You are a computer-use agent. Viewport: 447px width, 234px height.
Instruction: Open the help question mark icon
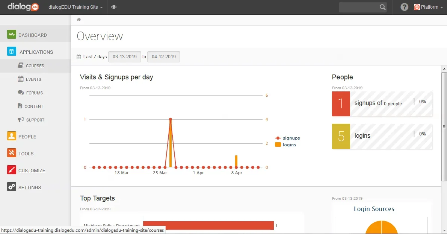[404, 7]
